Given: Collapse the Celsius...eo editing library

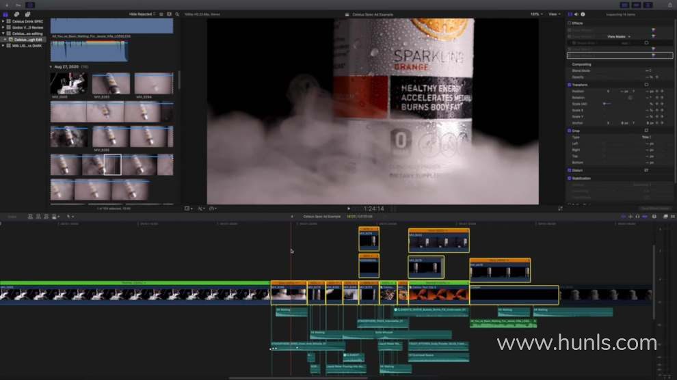Looking at the screenshot, I should (3, 33).
